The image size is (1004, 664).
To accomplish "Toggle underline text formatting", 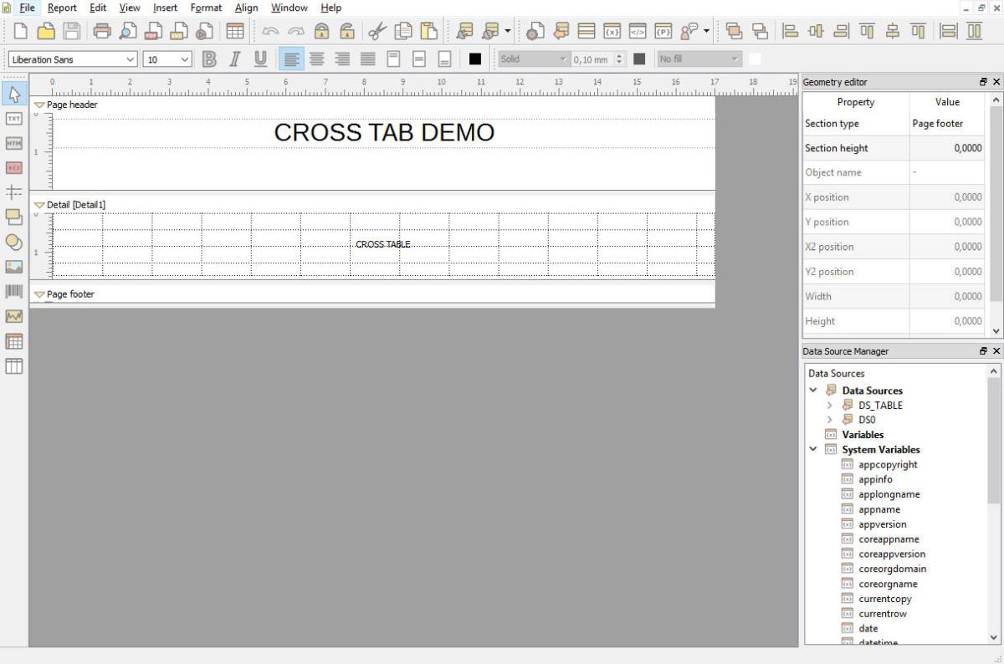I will point(260,59).
